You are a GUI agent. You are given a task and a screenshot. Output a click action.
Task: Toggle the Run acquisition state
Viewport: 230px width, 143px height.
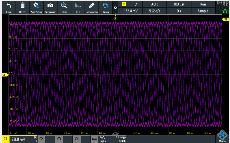click(x=203, y=4)
